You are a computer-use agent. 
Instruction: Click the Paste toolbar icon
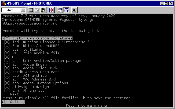43,10
